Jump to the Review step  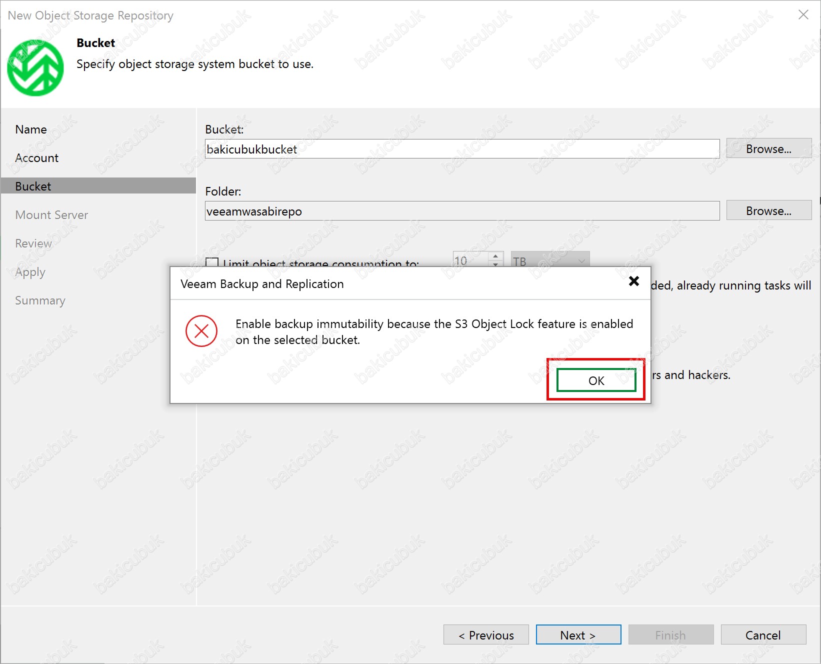(x=33, y=243)
